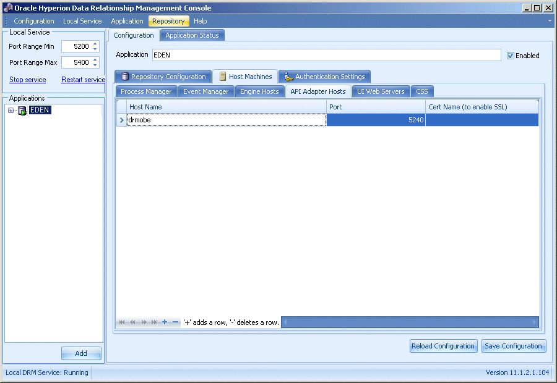Click the left arrow of the horizontal scrollbar
This screenshot has height=383, width=557.
[285, 322]
